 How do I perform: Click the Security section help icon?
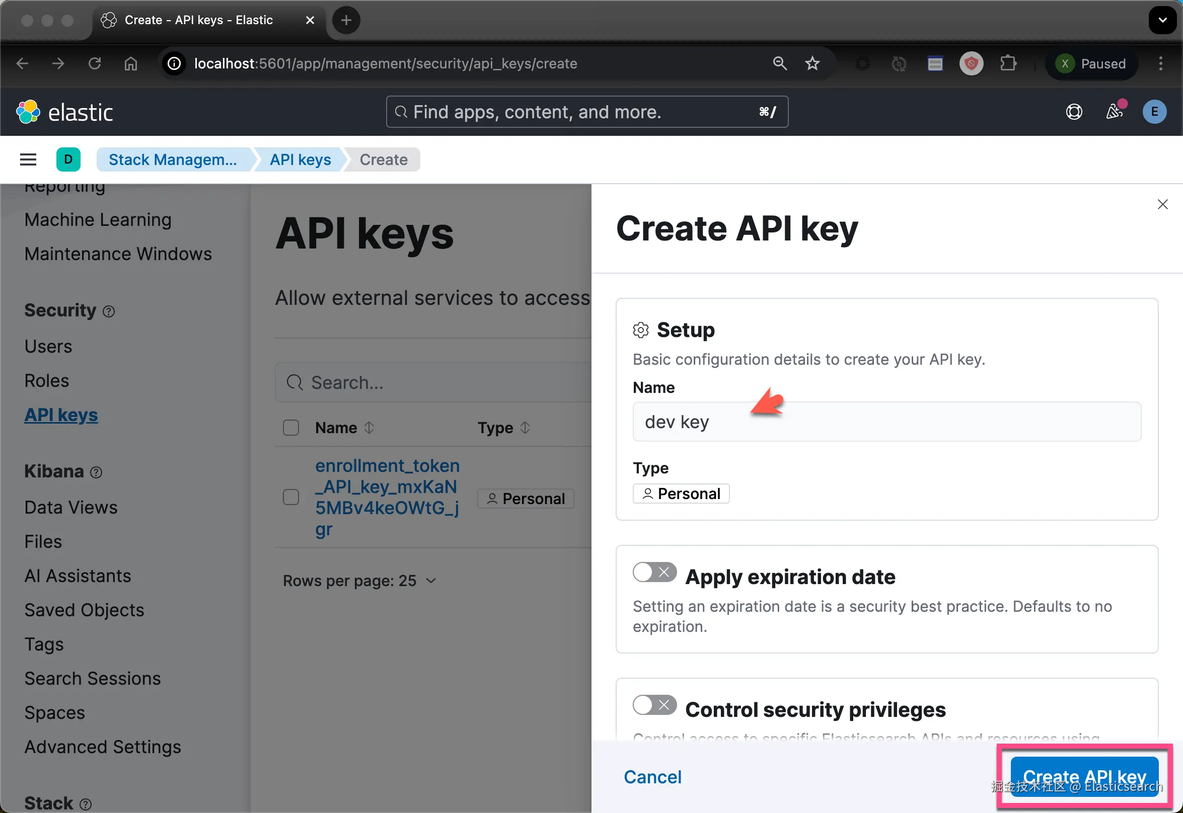pyautogui.click(x=109, y=311)
